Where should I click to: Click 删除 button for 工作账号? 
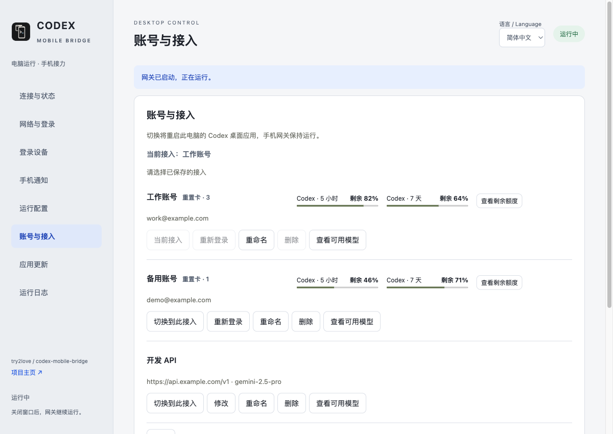click(x=292, y=240)
